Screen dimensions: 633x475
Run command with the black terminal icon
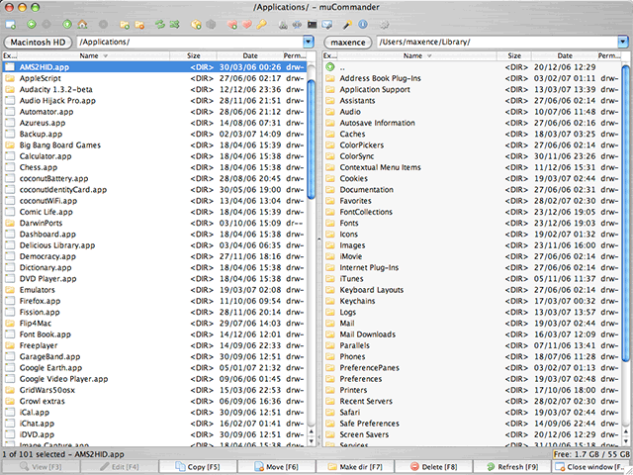(x=313, y=25)
